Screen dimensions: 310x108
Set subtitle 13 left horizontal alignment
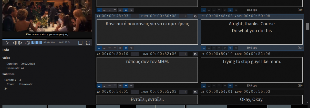pos(120,48)
